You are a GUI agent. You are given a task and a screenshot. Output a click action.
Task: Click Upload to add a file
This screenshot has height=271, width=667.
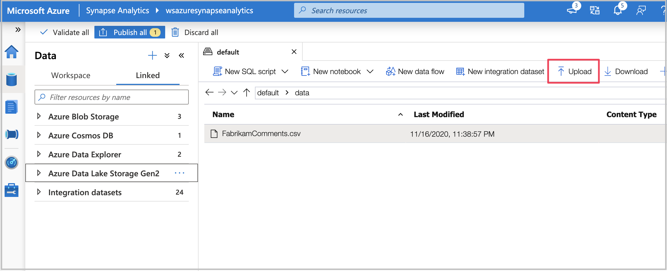tap(573, 71)
